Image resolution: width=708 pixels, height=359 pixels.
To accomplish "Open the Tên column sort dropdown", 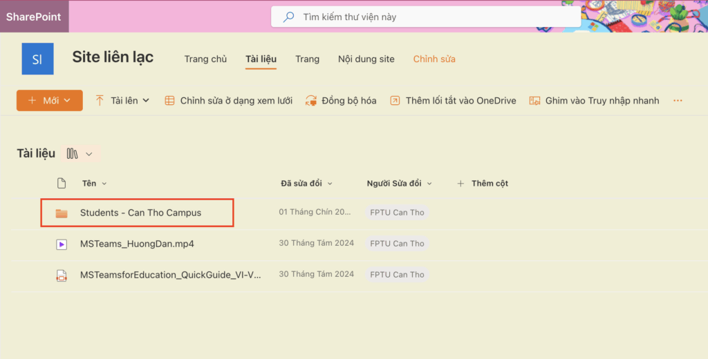I will coord(95,183).
